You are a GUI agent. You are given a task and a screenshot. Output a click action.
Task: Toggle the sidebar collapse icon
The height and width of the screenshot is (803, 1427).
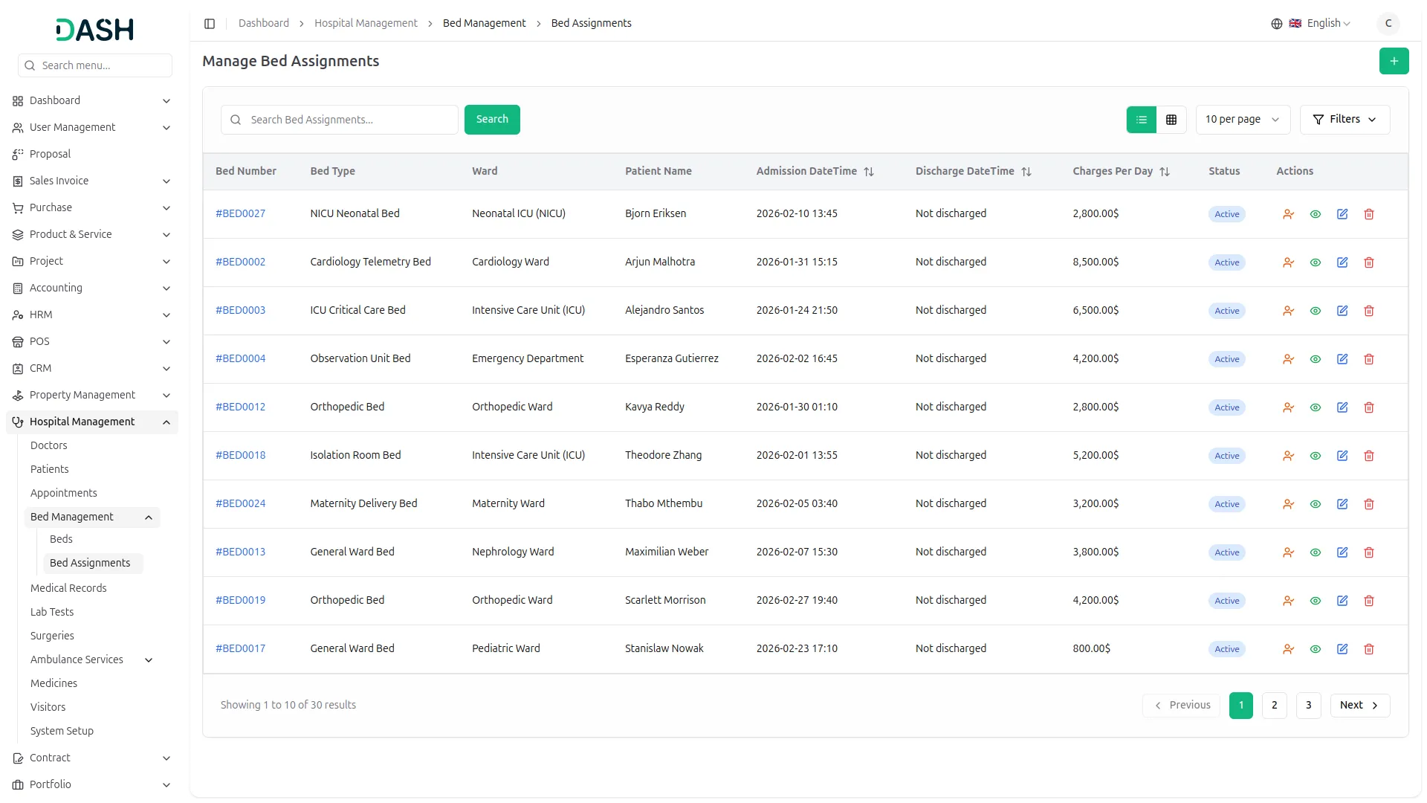point(210,24)
